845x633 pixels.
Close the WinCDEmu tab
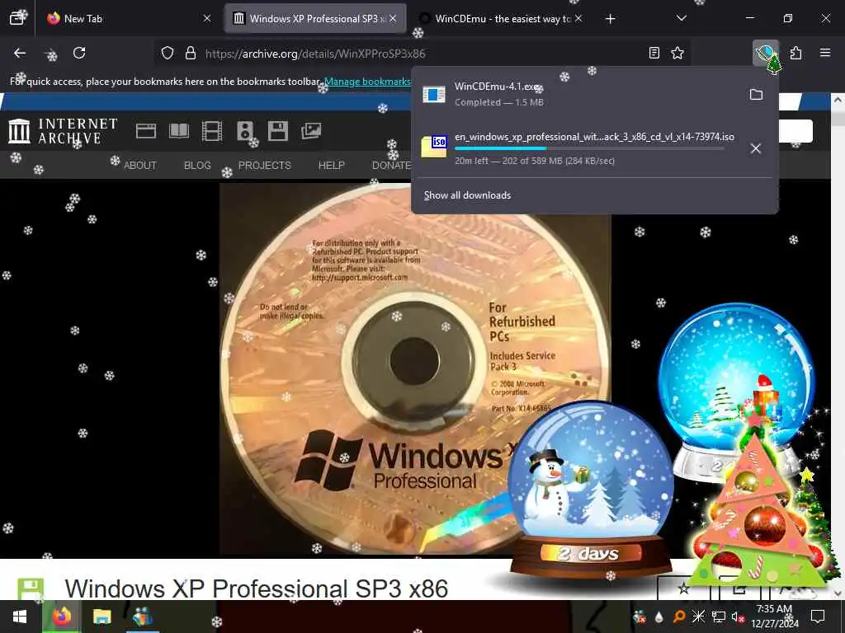point(578,18)
